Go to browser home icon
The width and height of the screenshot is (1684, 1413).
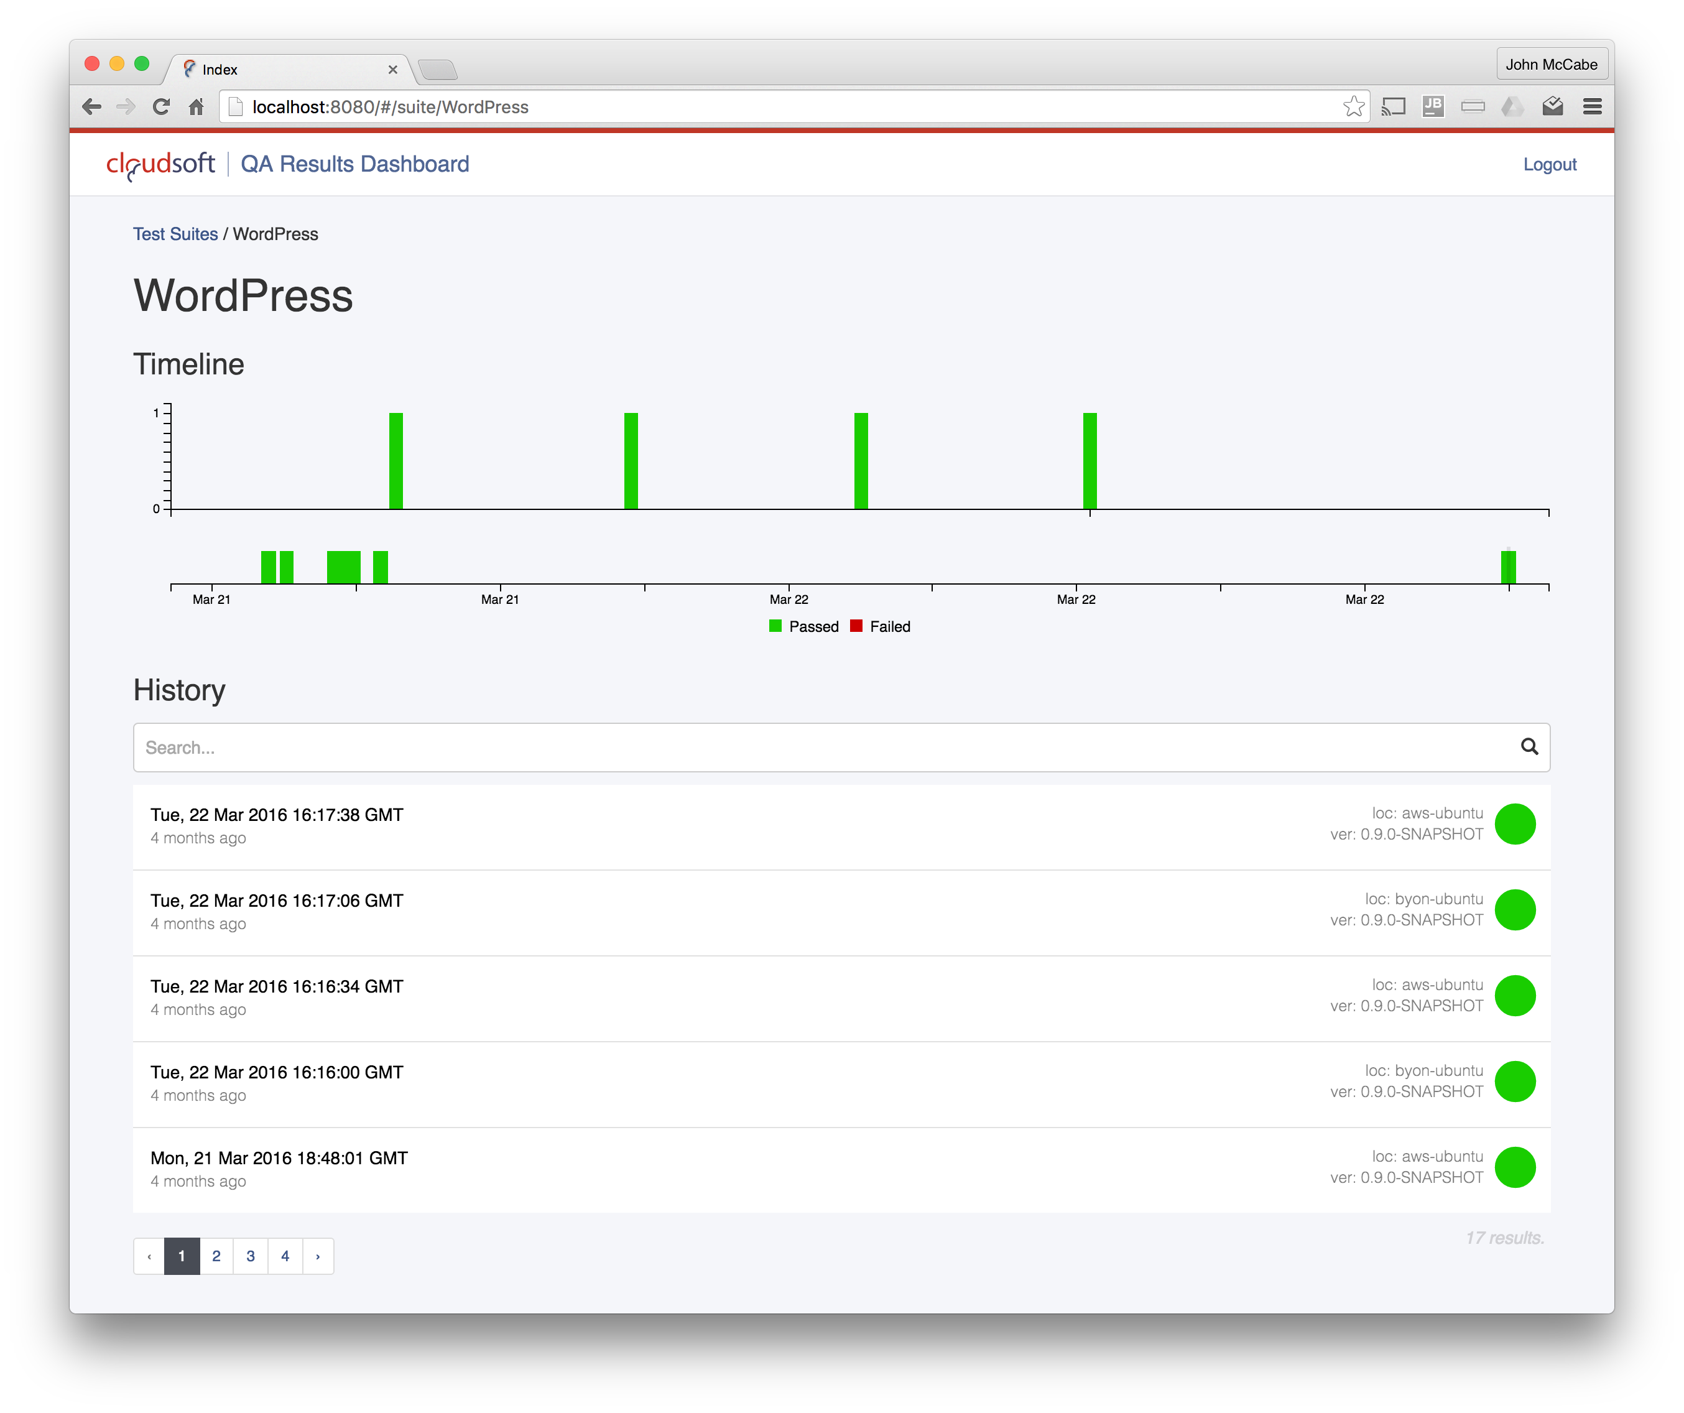click(197, 106)
